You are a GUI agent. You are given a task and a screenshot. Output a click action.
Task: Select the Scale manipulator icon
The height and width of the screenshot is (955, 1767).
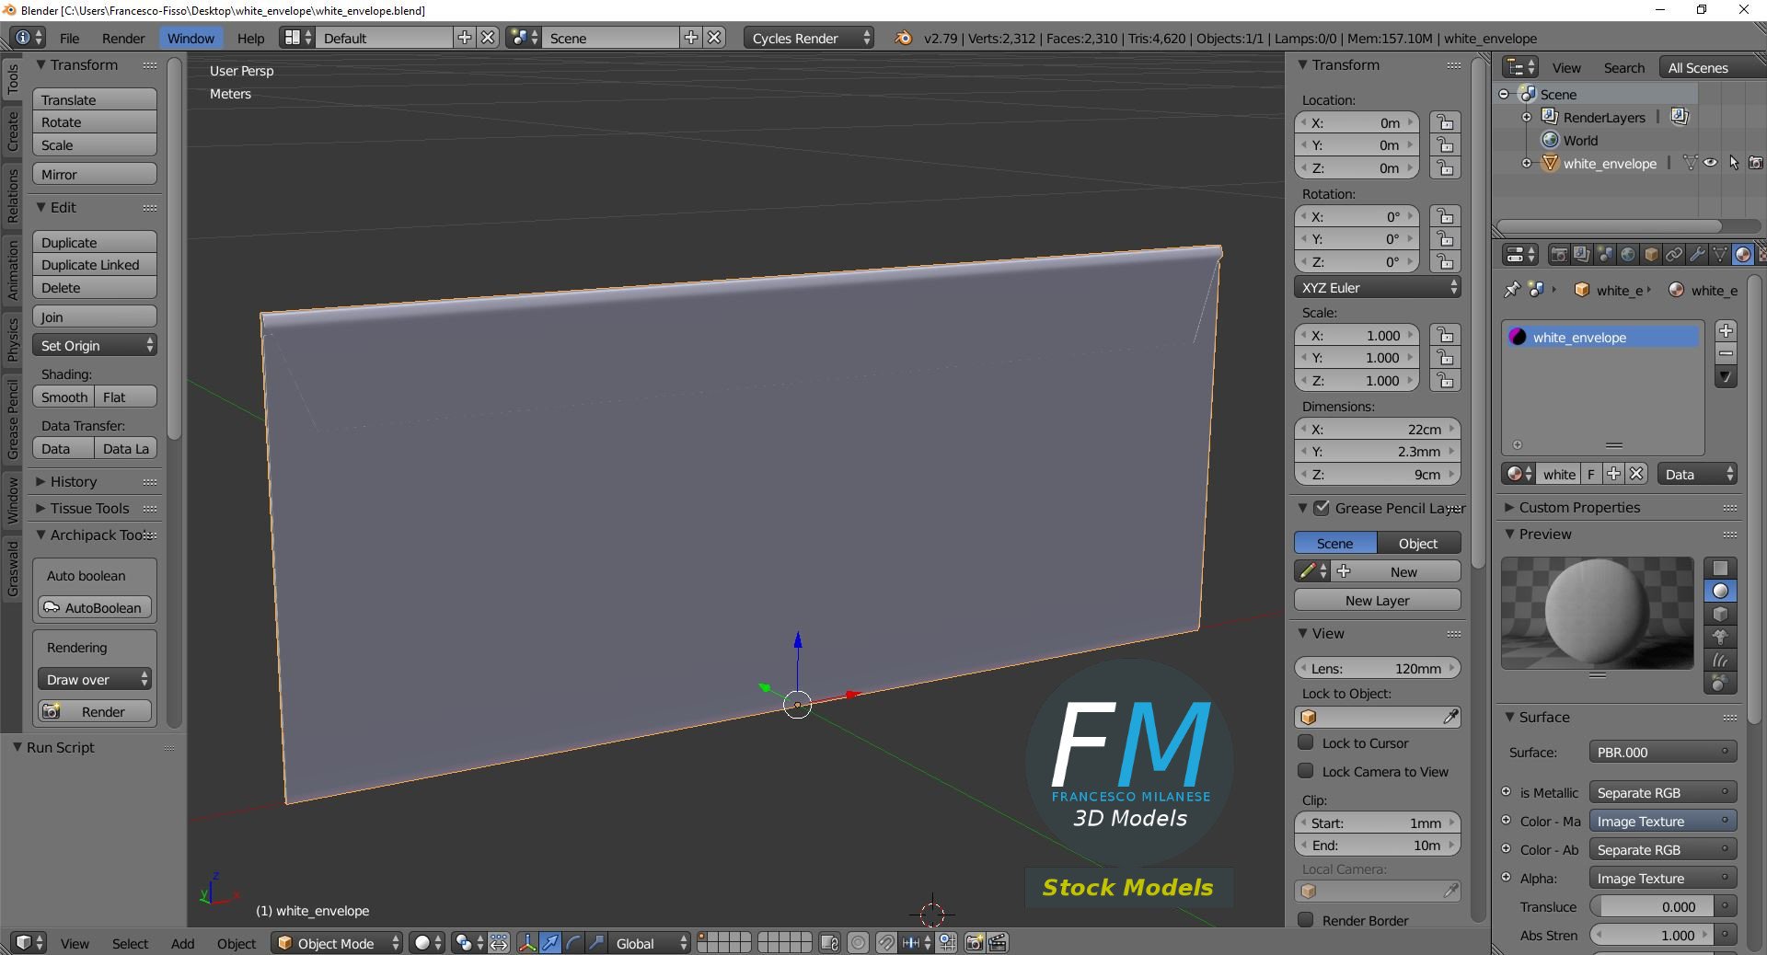click(x=596, y=943)
